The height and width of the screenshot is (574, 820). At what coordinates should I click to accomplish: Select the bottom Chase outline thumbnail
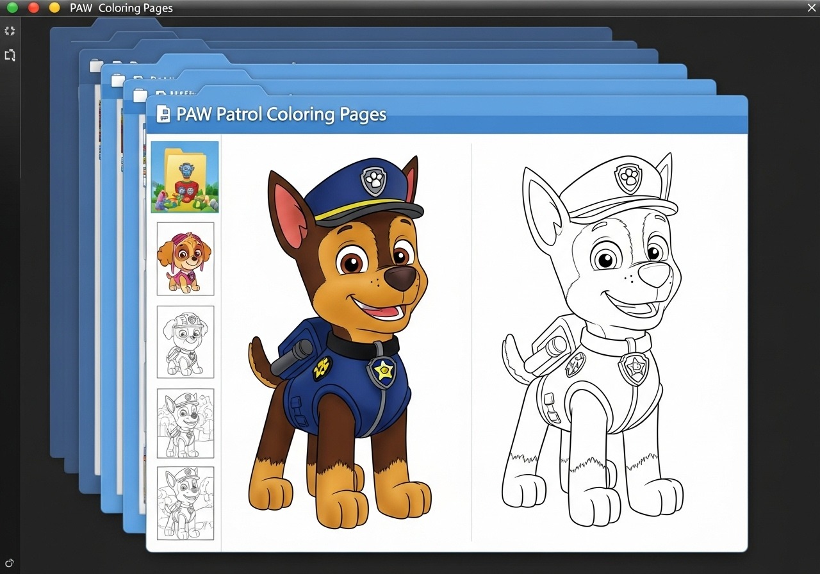point(185,503)
